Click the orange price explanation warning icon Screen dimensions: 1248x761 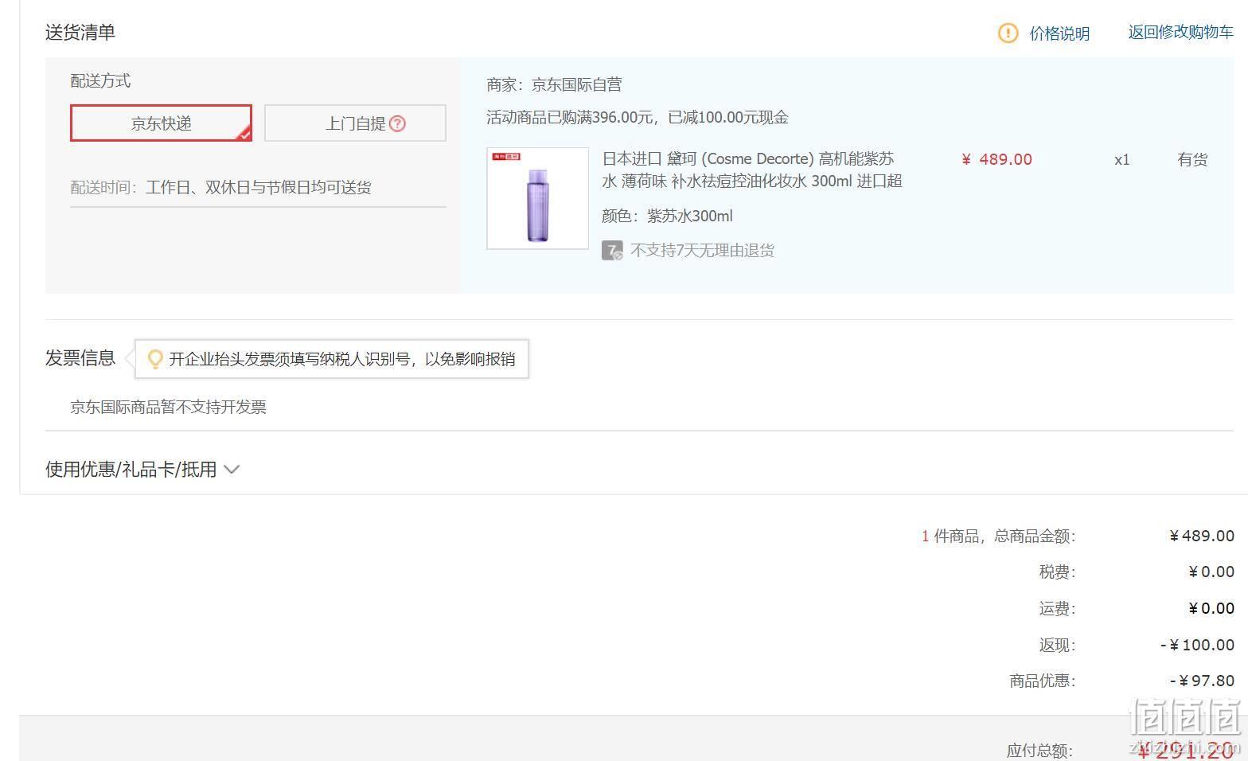(x=1008, y=33)
